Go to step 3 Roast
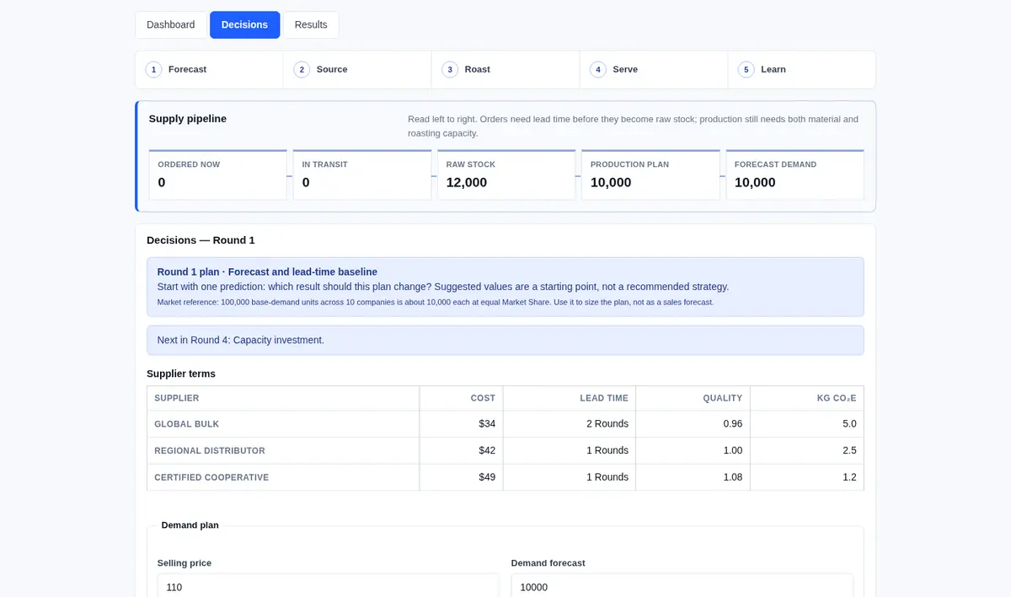1011x597 pixels. (x=505, y=70)
